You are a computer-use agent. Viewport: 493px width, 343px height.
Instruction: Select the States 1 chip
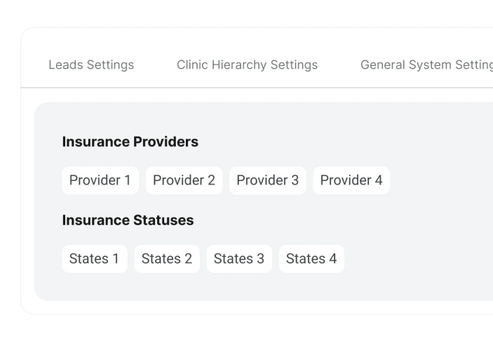95,259
